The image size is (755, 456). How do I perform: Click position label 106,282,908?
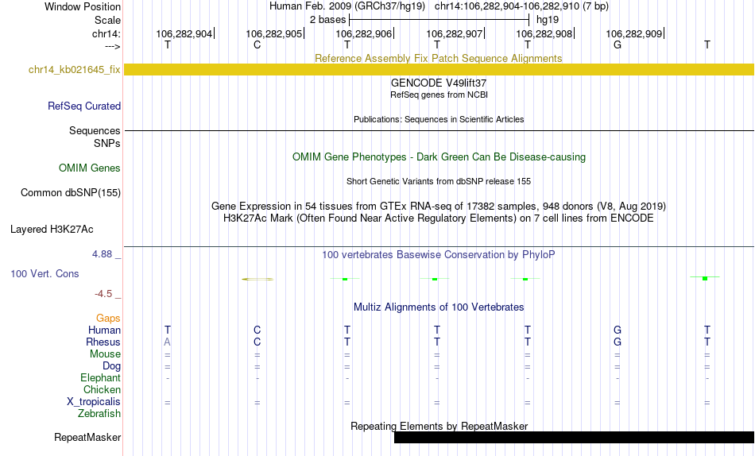point(544,33)
